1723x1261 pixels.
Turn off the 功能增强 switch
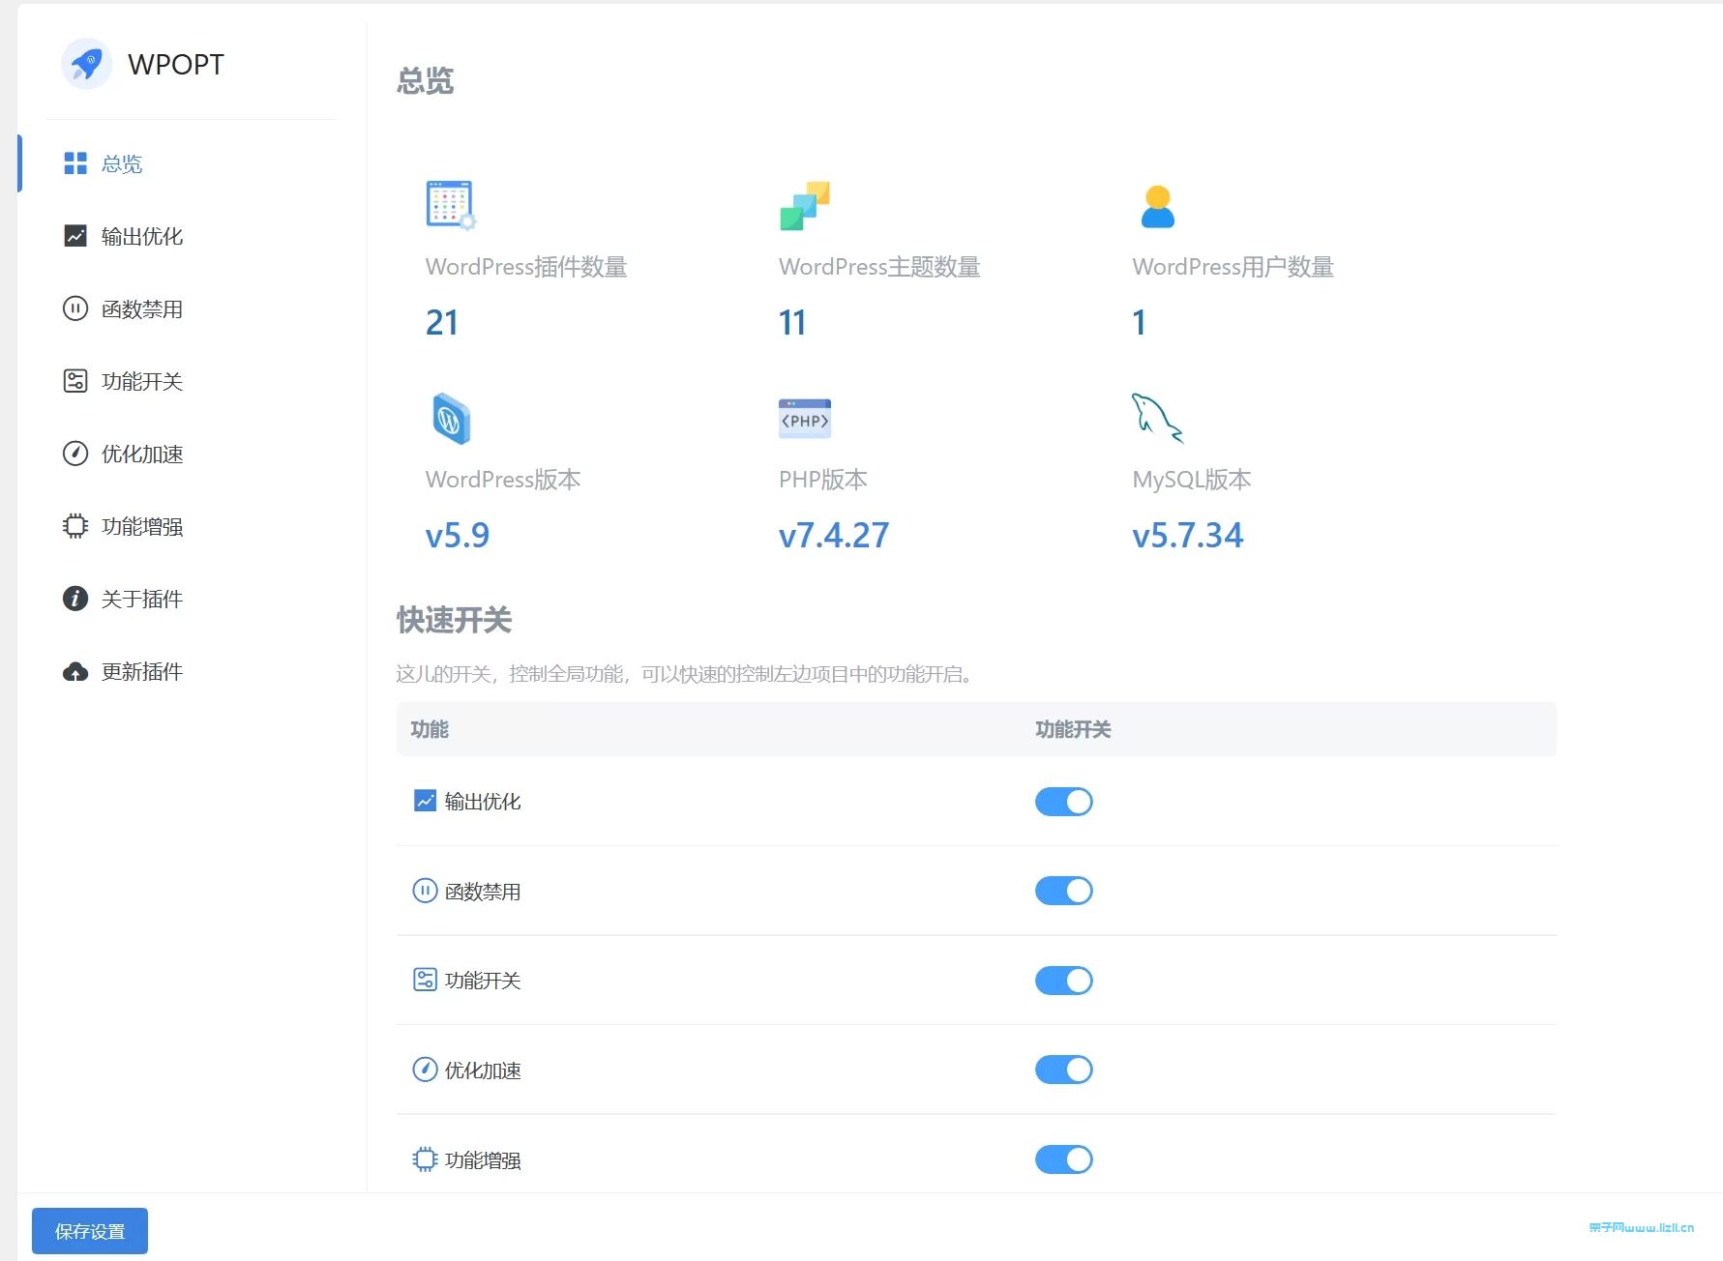pos(1063,1158)
